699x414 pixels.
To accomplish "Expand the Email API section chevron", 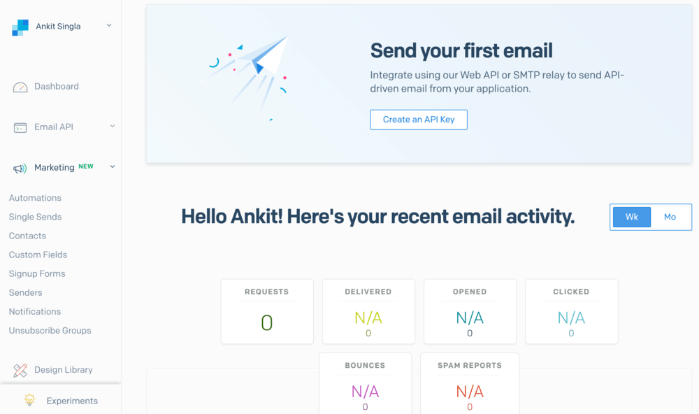I will 112,127.
